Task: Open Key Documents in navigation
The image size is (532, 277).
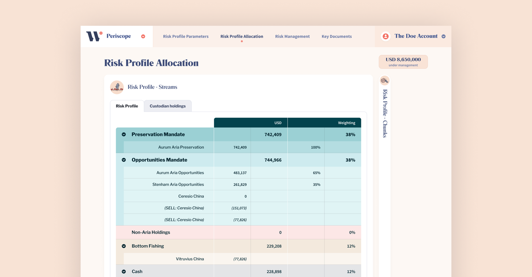Action: click(x=337, y=36)
